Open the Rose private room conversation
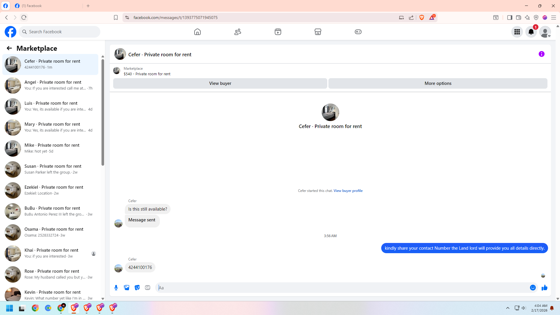The image size is (560, 315). click(x=50, y=274)
